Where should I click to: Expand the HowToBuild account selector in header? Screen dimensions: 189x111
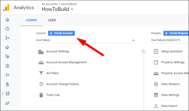point(57,9)
